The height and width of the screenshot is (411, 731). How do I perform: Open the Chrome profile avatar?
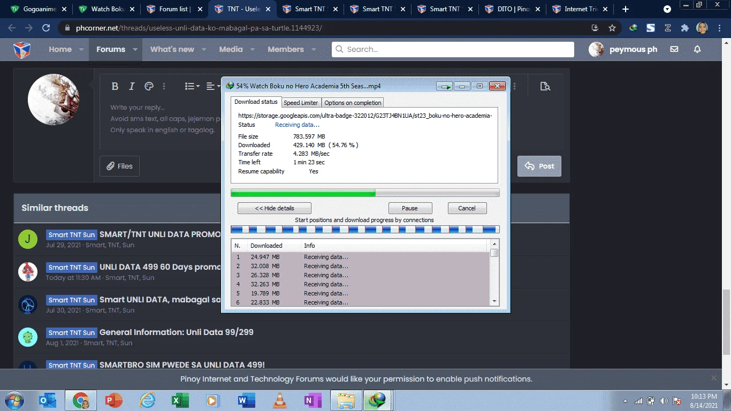(702, 28)
